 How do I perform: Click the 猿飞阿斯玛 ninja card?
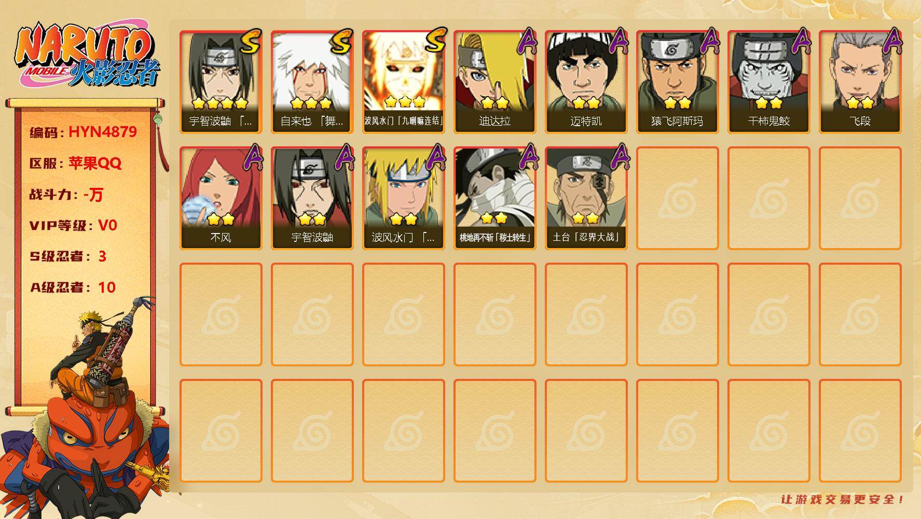click(677, 82)
